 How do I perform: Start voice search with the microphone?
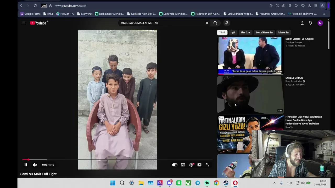click(227, 23)
